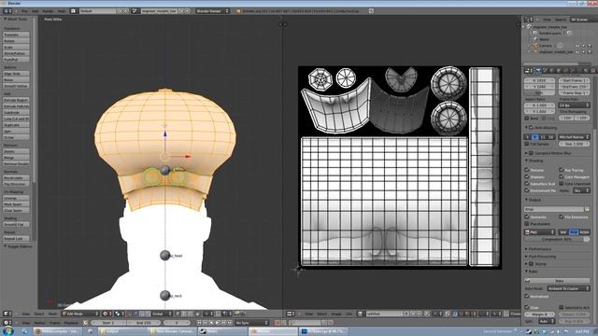Jump to start frame in timeline
598x336 pixels.
click(x=199, y=323)
